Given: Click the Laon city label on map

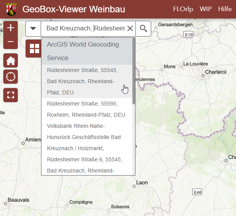Looking at the screenshot, I should (x=142, y=183).
